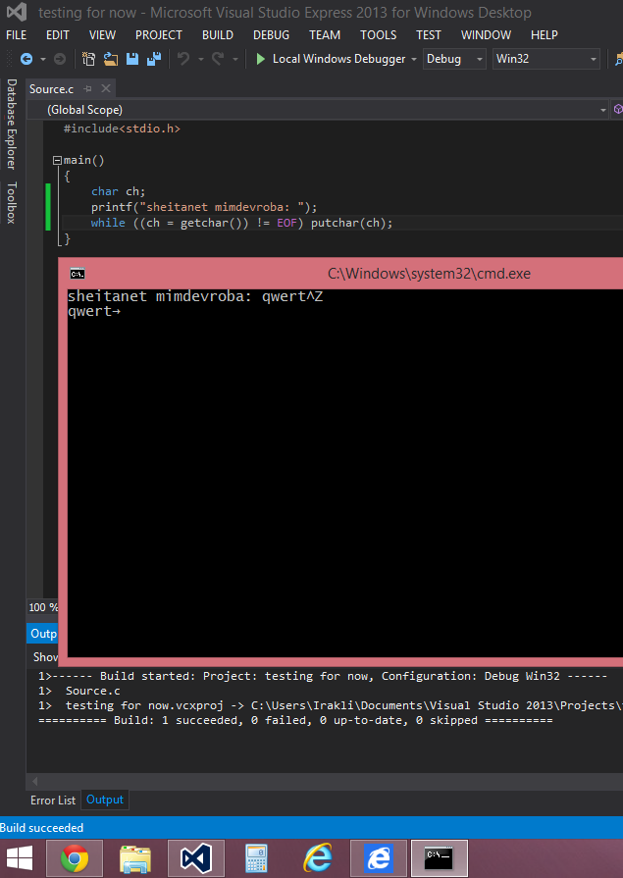Click the Output panel horizontal scrollbar left arrow
Screen dimensions: 623x878
[x=34, y=781]
